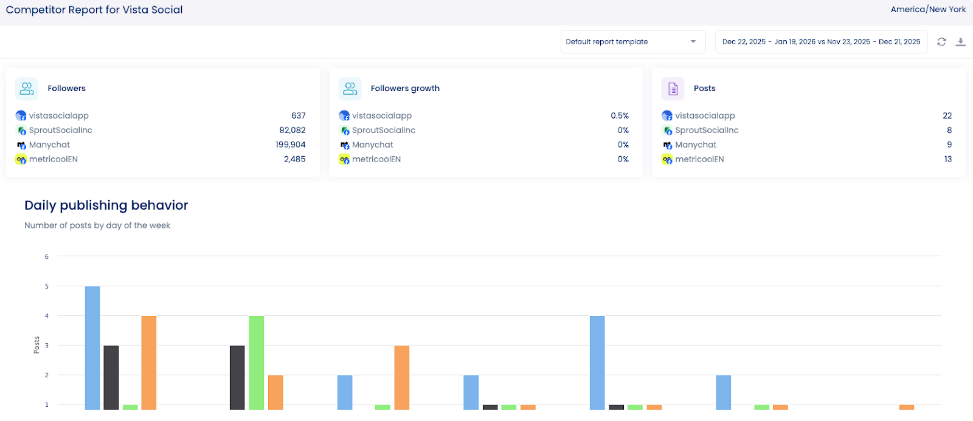Select SproutSocialInc in the Posts card
Image resolution: width=973 pixels, height=421 pixels.
tap(707, 131)
